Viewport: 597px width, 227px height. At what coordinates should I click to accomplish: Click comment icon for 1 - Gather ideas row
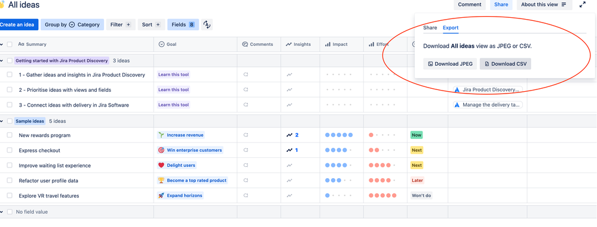click(246, 75)
